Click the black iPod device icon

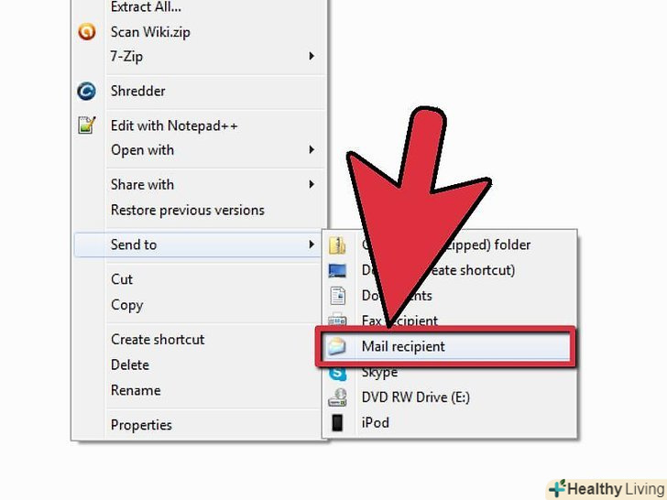[337, 423]
